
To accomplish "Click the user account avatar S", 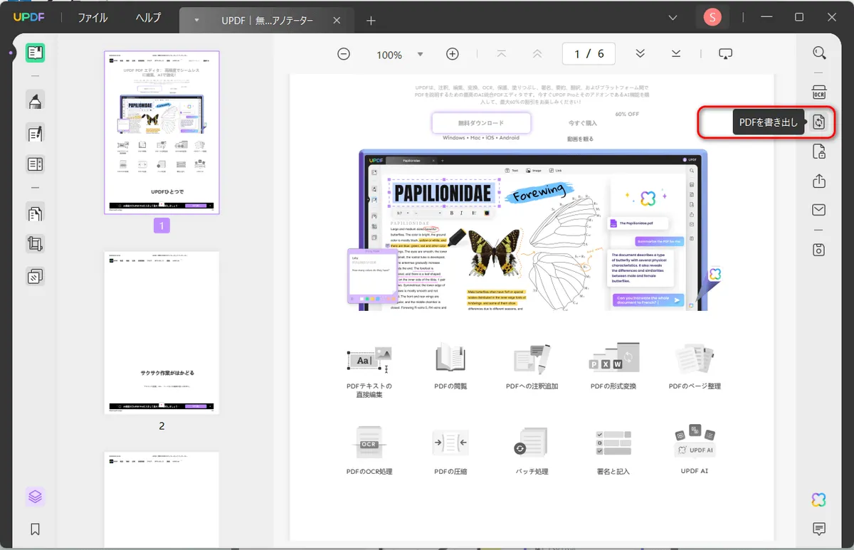I will click(x=712, y=17).
